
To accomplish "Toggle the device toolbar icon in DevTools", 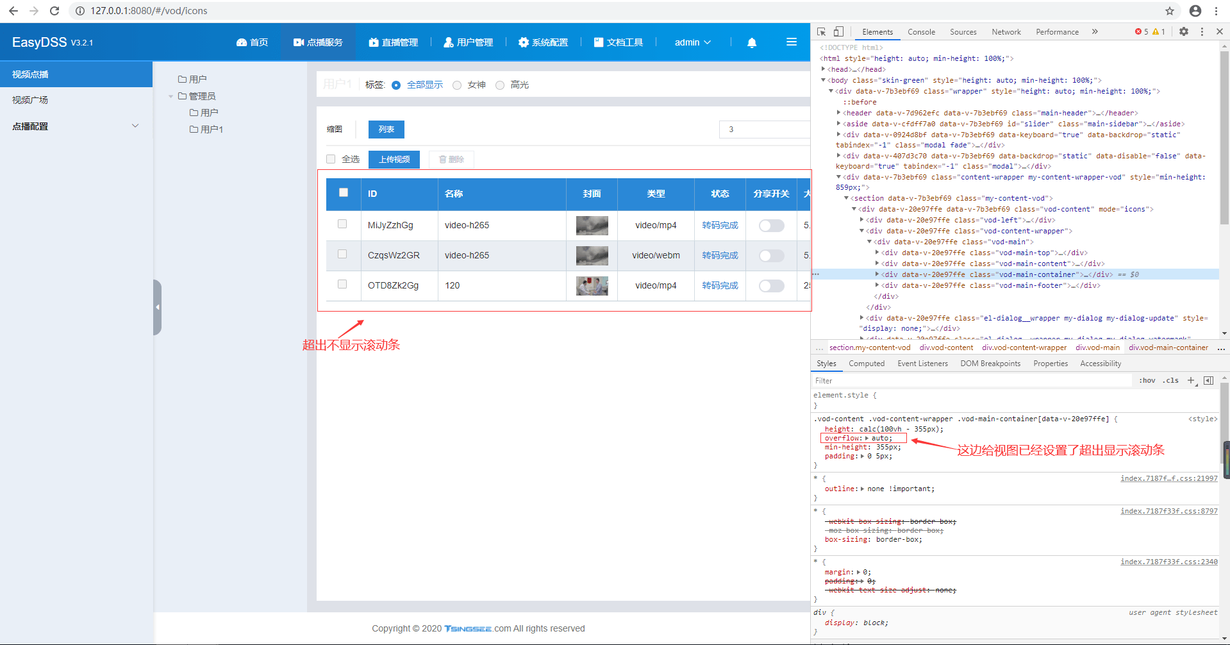I will (838, 31).
